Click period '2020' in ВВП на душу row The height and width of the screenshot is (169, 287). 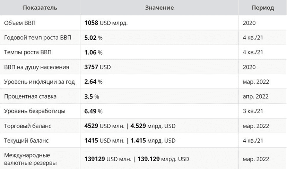(249, 67)
